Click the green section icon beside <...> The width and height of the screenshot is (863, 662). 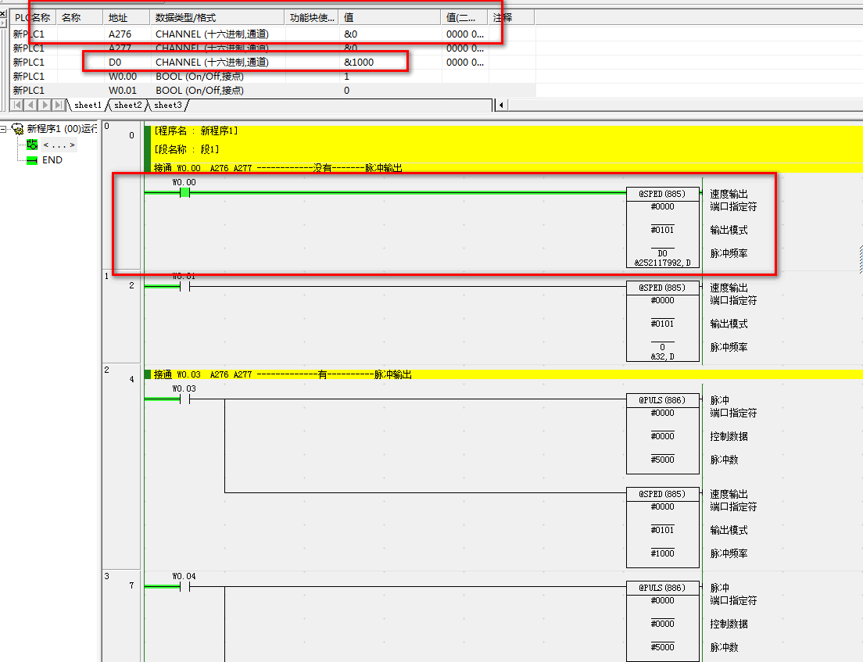(32, 145)
